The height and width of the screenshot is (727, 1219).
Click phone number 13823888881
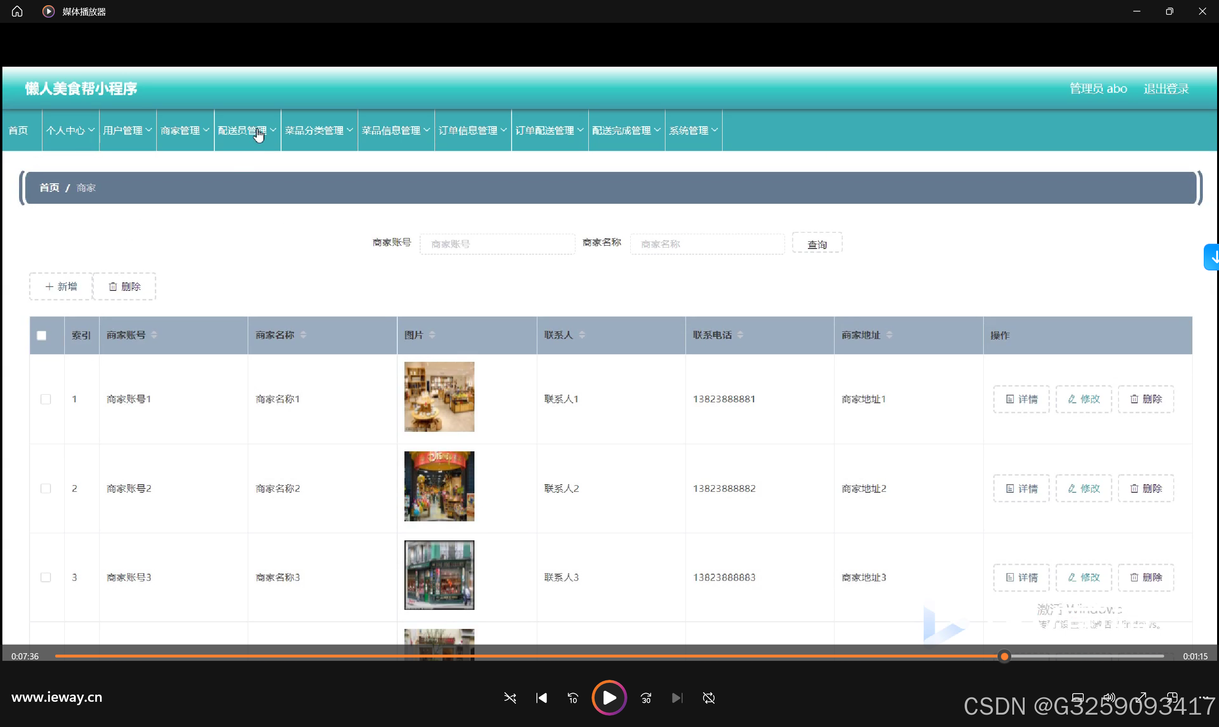(724, 399)
